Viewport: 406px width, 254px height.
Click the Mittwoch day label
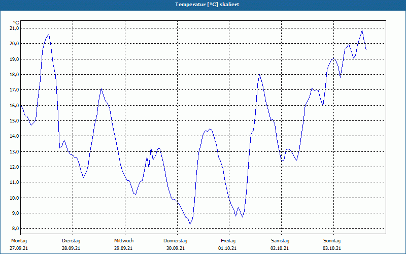tap(124, 241)
